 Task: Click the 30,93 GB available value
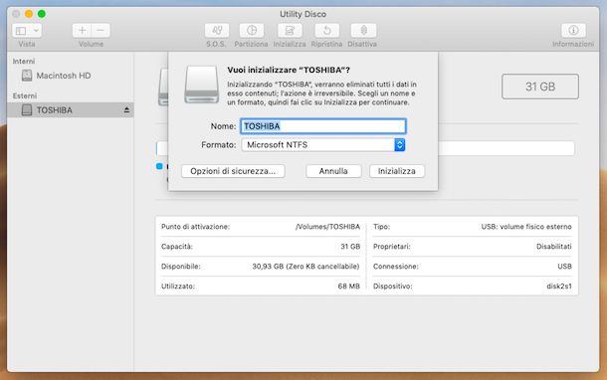coord(305,267)
